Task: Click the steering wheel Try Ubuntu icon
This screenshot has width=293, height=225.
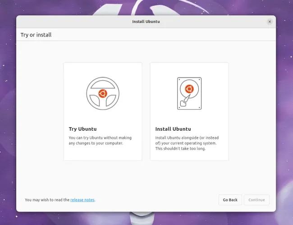Action: (103, 93)
